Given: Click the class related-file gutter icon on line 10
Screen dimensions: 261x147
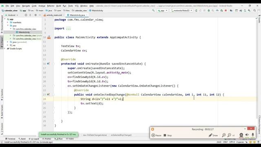Looking at the screenshot, I should click(x=49, y=37).
